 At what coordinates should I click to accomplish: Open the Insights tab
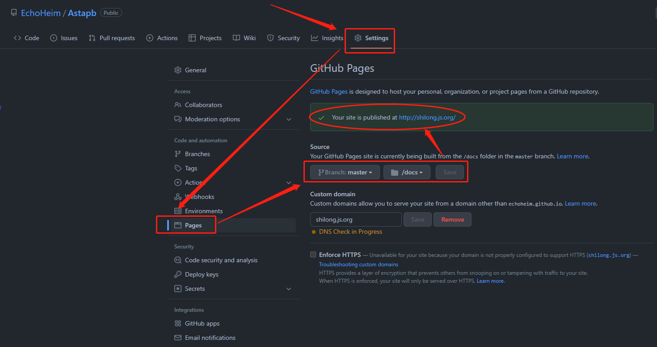pos(328,38)
